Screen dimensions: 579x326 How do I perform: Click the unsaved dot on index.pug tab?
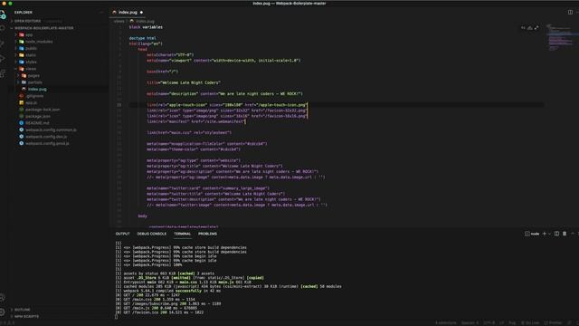[141, 12]
